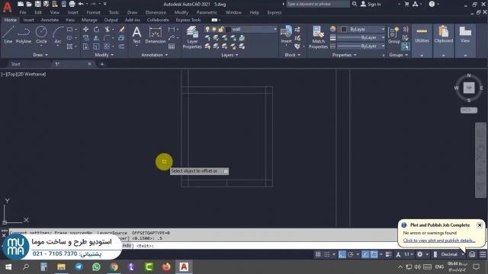Image resolution: width=488 pixels, height=274 pixels.
Task: Expand the Draw panel options
Action: [40, 55]
